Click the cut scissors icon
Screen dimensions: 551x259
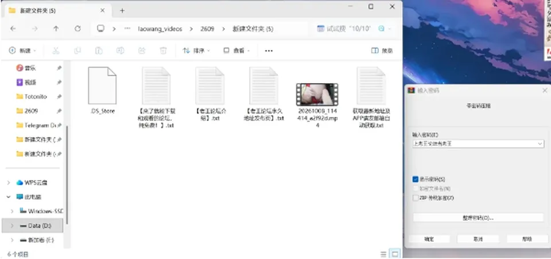pos(56,50)
